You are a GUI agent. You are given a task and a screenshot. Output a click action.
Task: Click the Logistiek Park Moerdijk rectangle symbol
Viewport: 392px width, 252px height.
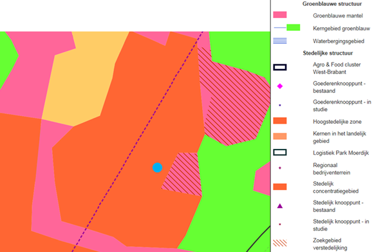pyautogui.click(x=280, y=152)
